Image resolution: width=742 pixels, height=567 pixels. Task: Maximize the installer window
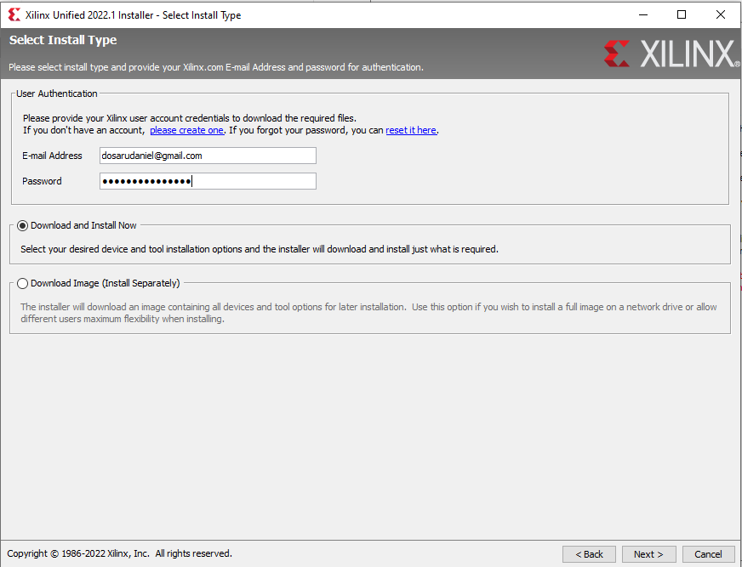[x=682, y=14]
